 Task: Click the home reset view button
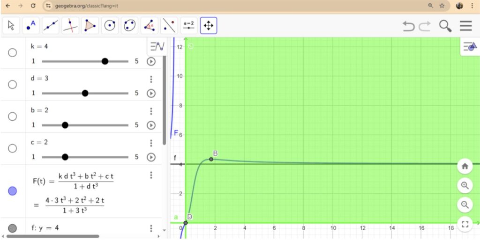coord(465,166)
